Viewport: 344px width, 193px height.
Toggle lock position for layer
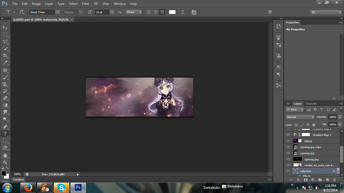tap(308, 125)
